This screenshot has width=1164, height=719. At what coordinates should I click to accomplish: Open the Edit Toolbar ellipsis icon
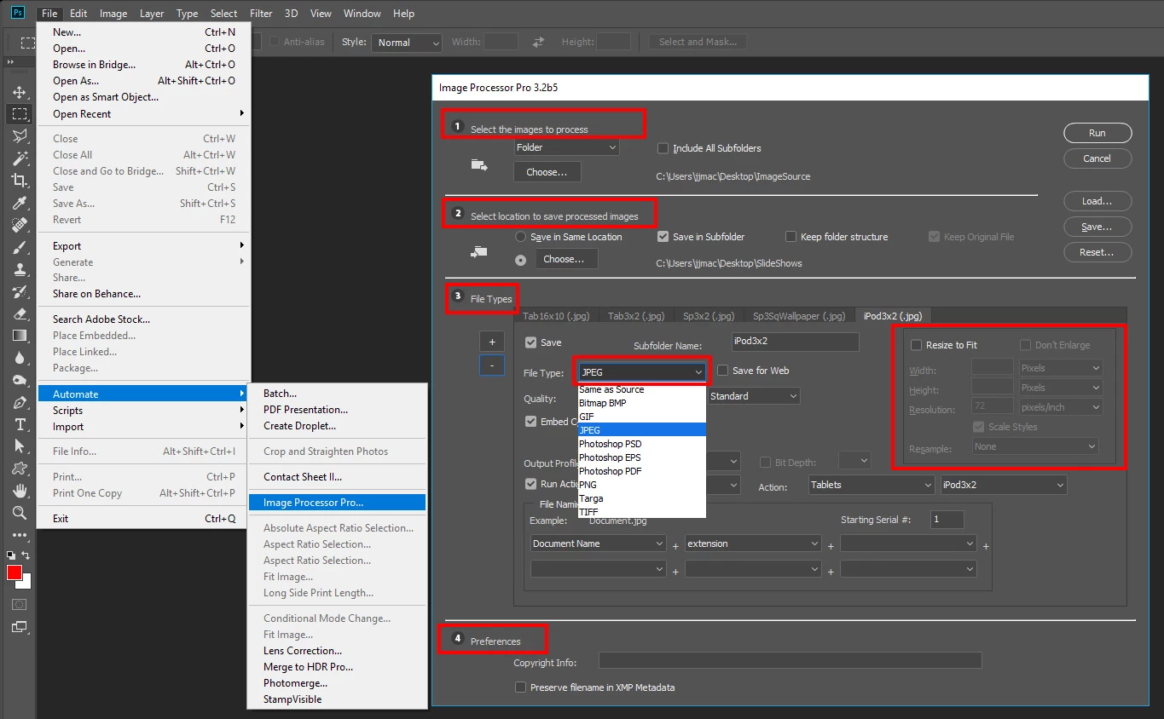point(19,535)
